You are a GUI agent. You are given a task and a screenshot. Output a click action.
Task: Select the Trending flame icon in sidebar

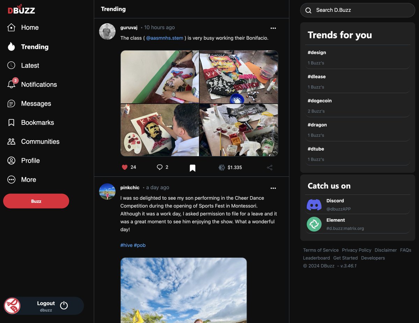coord(11,46)
